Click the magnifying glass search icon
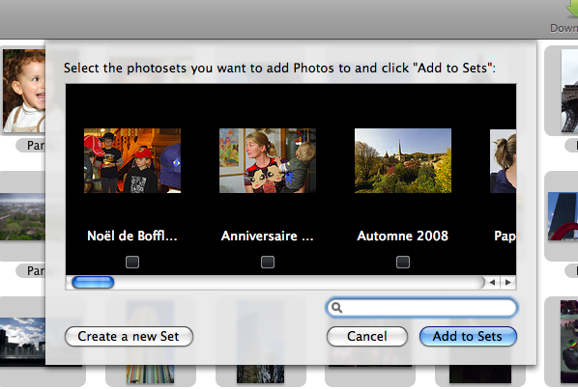 tap(336, 307)
